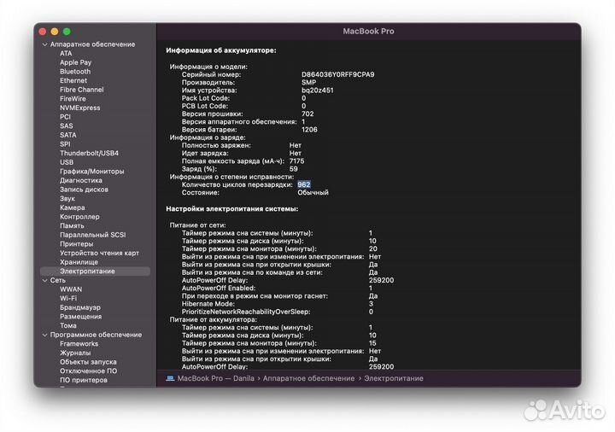
Task: Select Wi-Fi in sidebar
Action: pos(68,298)
